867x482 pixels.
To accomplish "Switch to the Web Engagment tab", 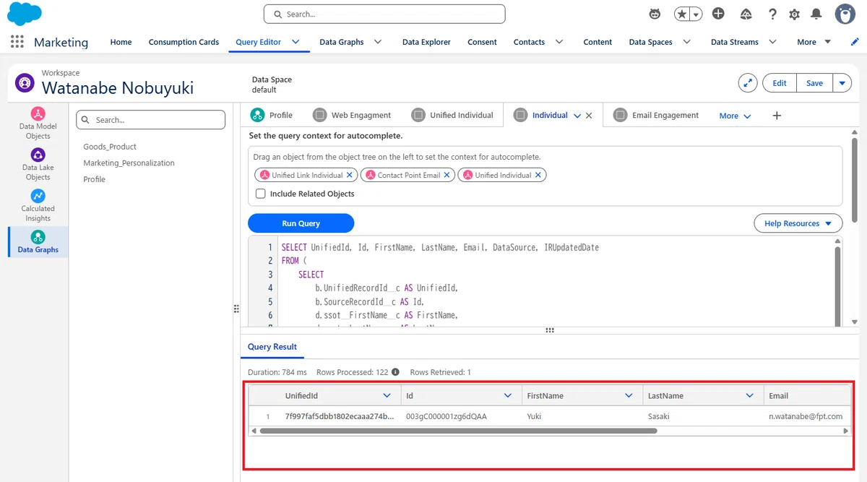I will click(x=352, y=115).
